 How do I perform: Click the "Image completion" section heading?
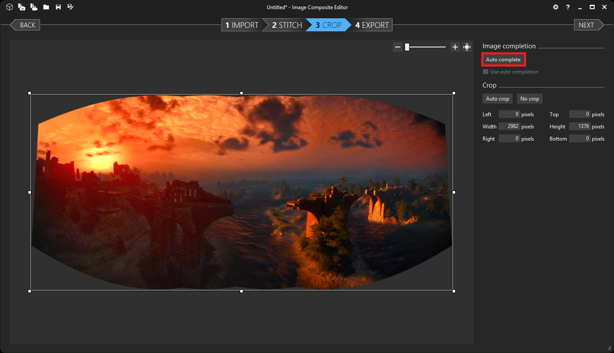coord(509,46)
